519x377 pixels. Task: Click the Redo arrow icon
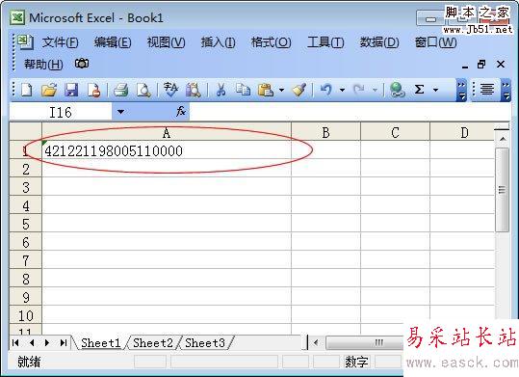coord(359,90)
